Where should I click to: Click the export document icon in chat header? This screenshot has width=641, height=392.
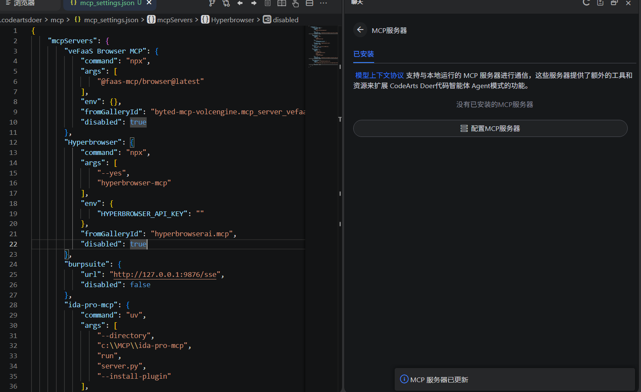600,3
